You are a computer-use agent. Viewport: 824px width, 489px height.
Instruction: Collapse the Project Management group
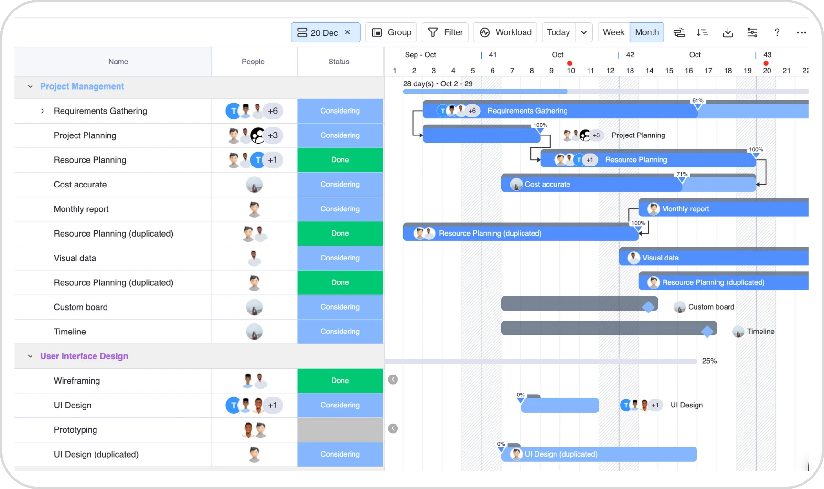click(x=30, y=86)
